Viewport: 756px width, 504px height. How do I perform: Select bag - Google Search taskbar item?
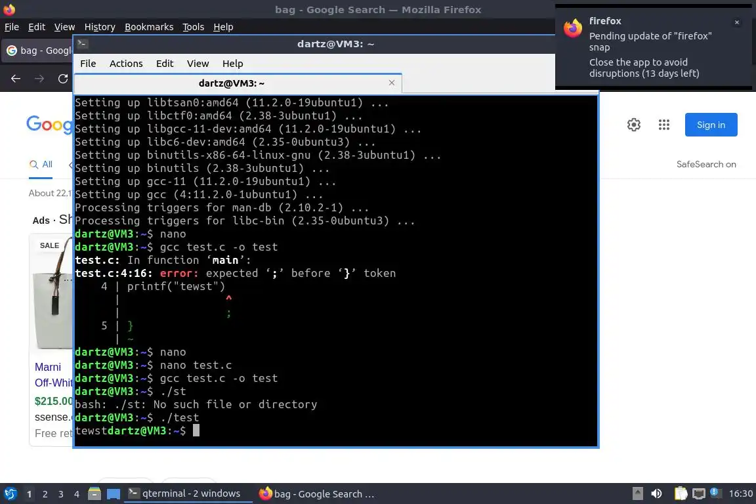(x=317, y=493)
